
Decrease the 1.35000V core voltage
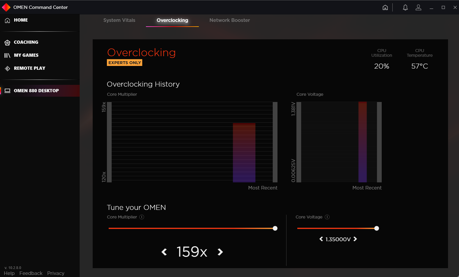tap(321, 239)
